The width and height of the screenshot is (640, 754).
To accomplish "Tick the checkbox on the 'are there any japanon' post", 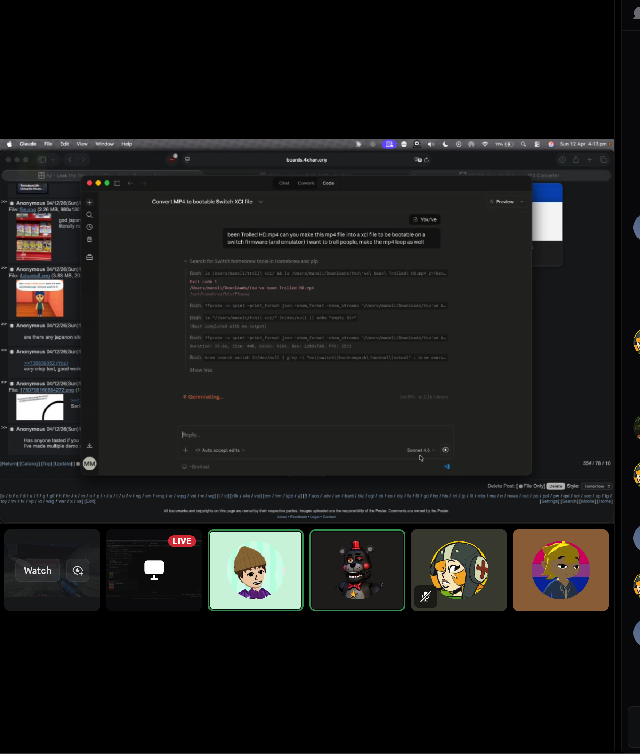I will pos(12,326).
